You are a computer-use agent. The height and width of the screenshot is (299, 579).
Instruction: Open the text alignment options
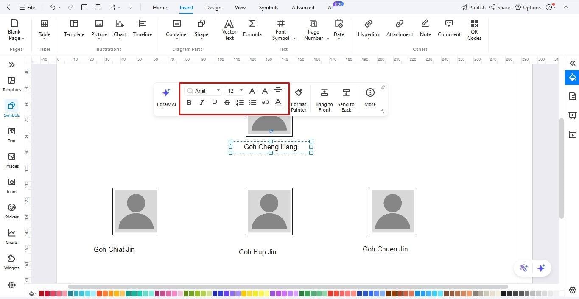coord(278,90)
